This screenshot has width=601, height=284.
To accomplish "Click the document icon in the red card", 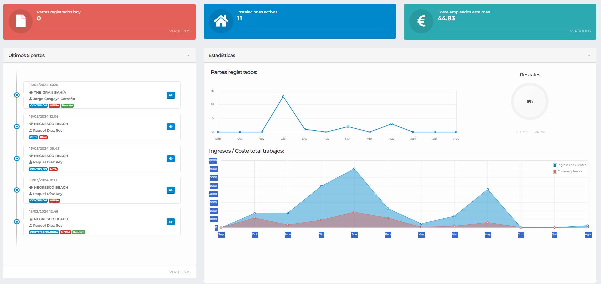I will pyautogui.click(x=21, y=21).
